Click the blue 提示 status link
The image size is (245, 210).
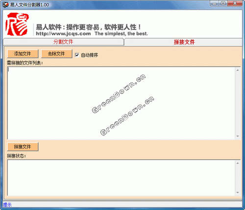(x=7, y=205)
